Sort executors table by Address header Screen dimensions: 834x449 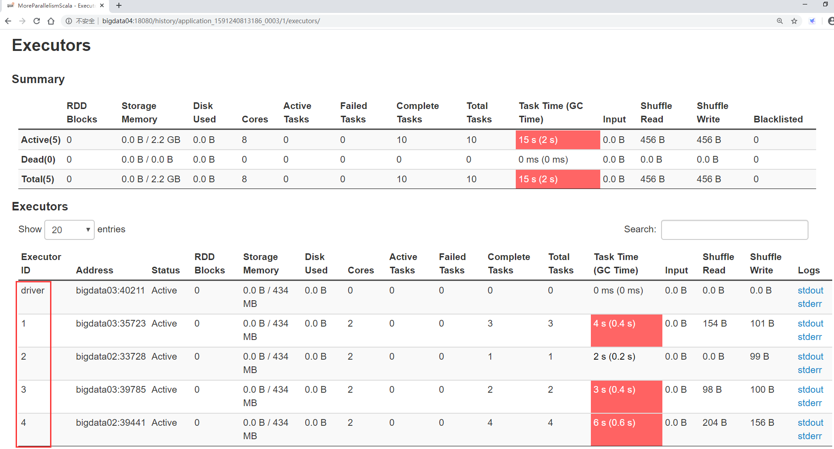(94, 270)
